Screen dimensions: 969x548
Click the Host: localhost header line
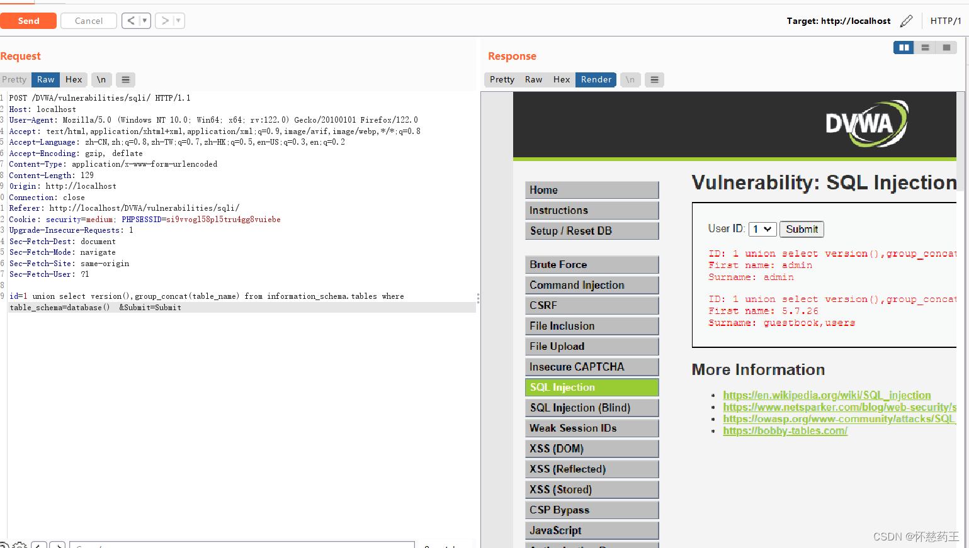click(42, 109)
